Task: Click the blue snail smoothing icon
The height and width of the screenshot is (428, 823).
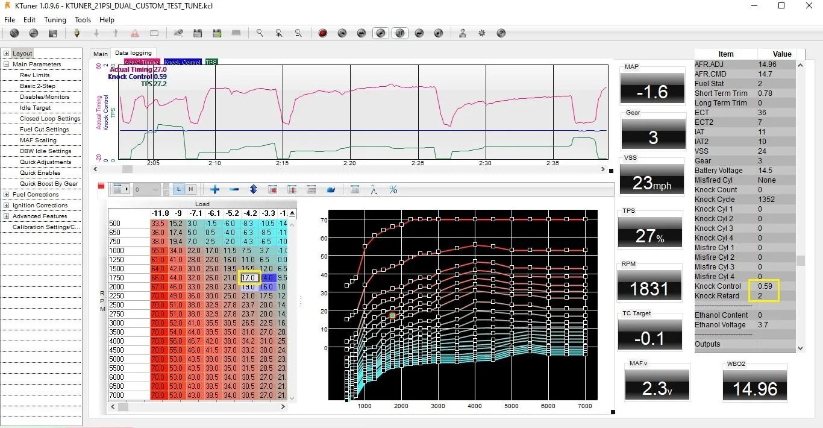Action: [x=331, y=189]
